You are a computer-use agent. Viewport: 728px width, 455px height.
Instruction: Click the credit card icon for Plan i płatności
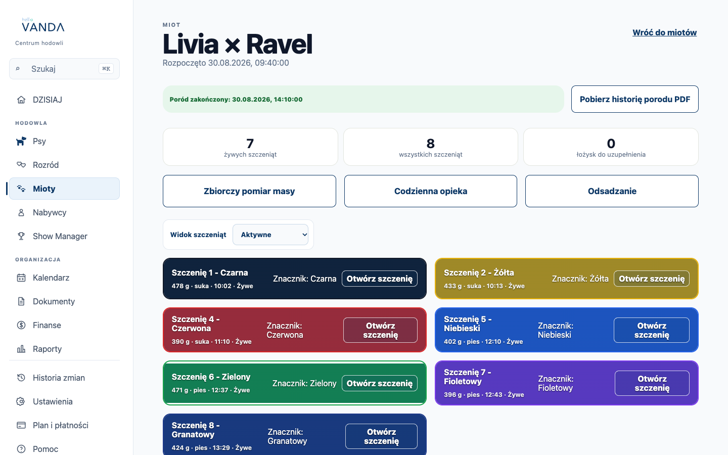[21, 425]
